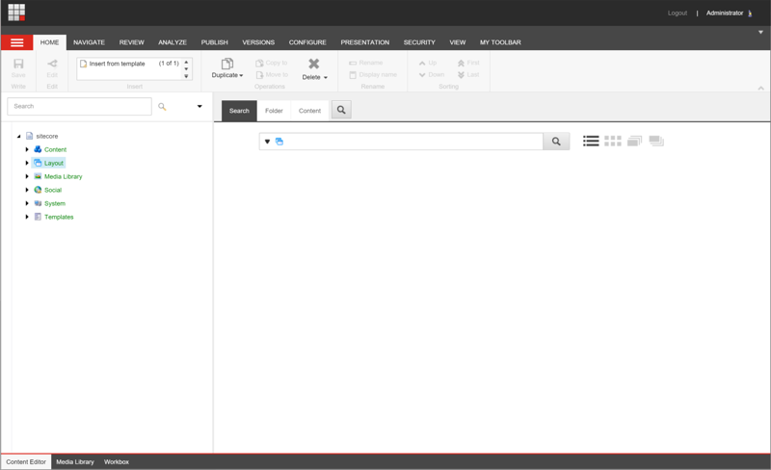The height and width of the screenshot is (470, 771).
Task: Expand the Media Library tree node
Action: click(x=27, y=177)
